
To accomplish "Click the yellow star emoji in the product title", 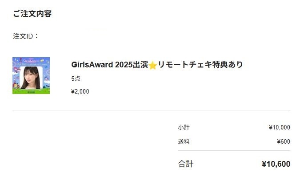I will (x=152, y=66).
